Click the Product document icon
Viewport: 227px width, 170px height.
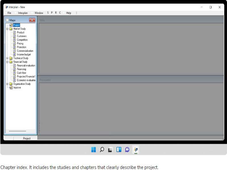(x=14, y=32)
